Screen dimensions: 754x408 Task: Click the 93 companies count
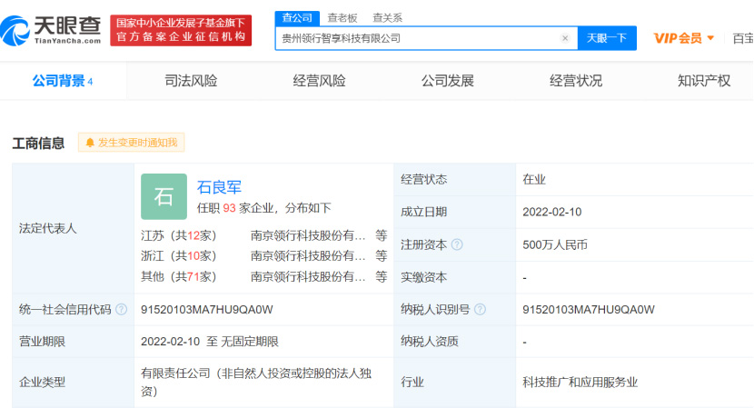(229, 208)
